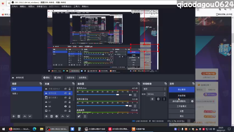
Task: Open the 场景集合(S) menu
Action: point(66,6)
